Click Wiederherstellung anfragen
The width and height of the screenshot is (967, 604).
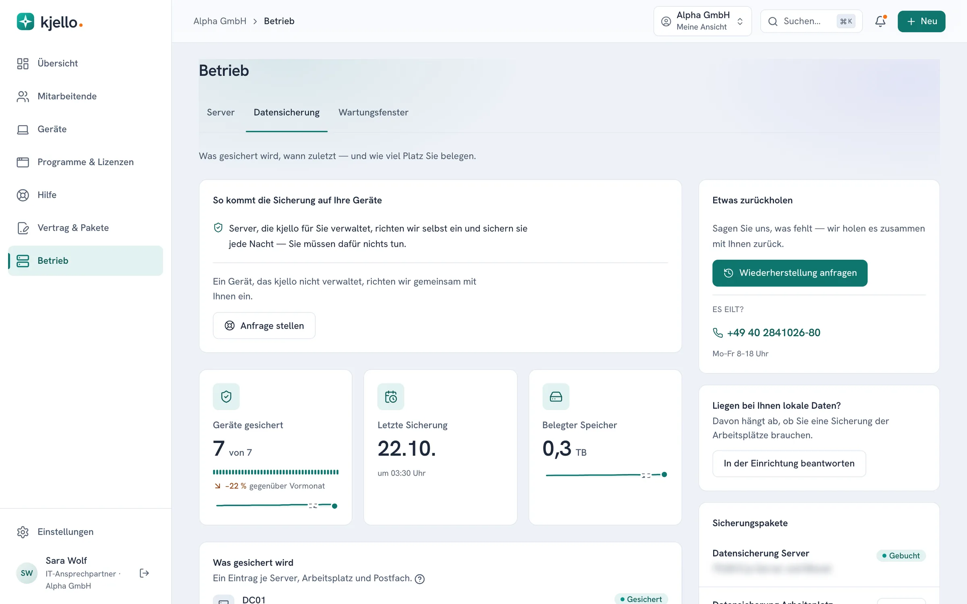[790, 273]
